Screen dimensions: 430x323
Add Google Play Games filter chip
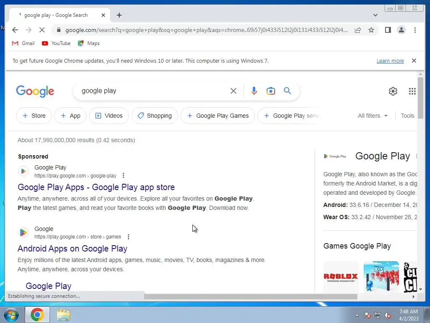tap(218, 116)
